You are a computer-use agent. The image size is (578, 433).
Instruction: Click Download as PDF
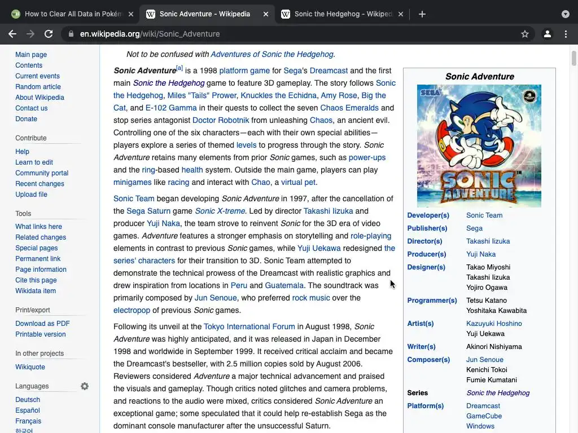(42, 324)
